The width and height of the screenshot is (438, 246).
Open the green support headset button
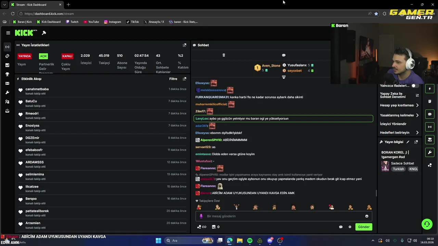coord(427,224)
